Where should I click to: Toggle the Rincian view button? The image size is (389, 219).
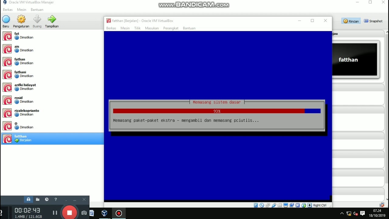[x=351, y=21]
